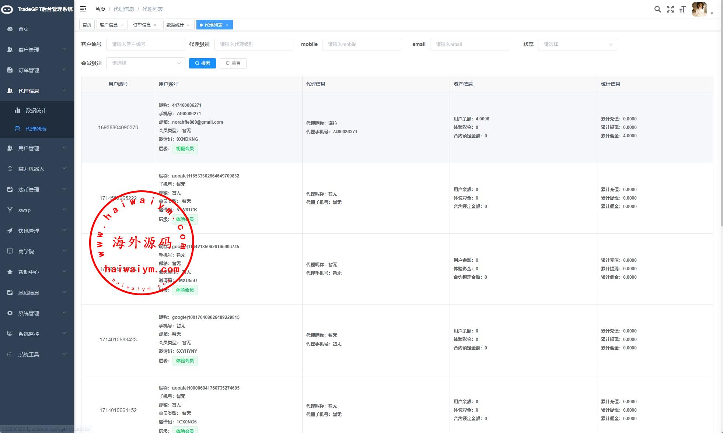Close the 数据统计 tab
Viewport: 723px width, 433px height.
click(x=188, y=25)
